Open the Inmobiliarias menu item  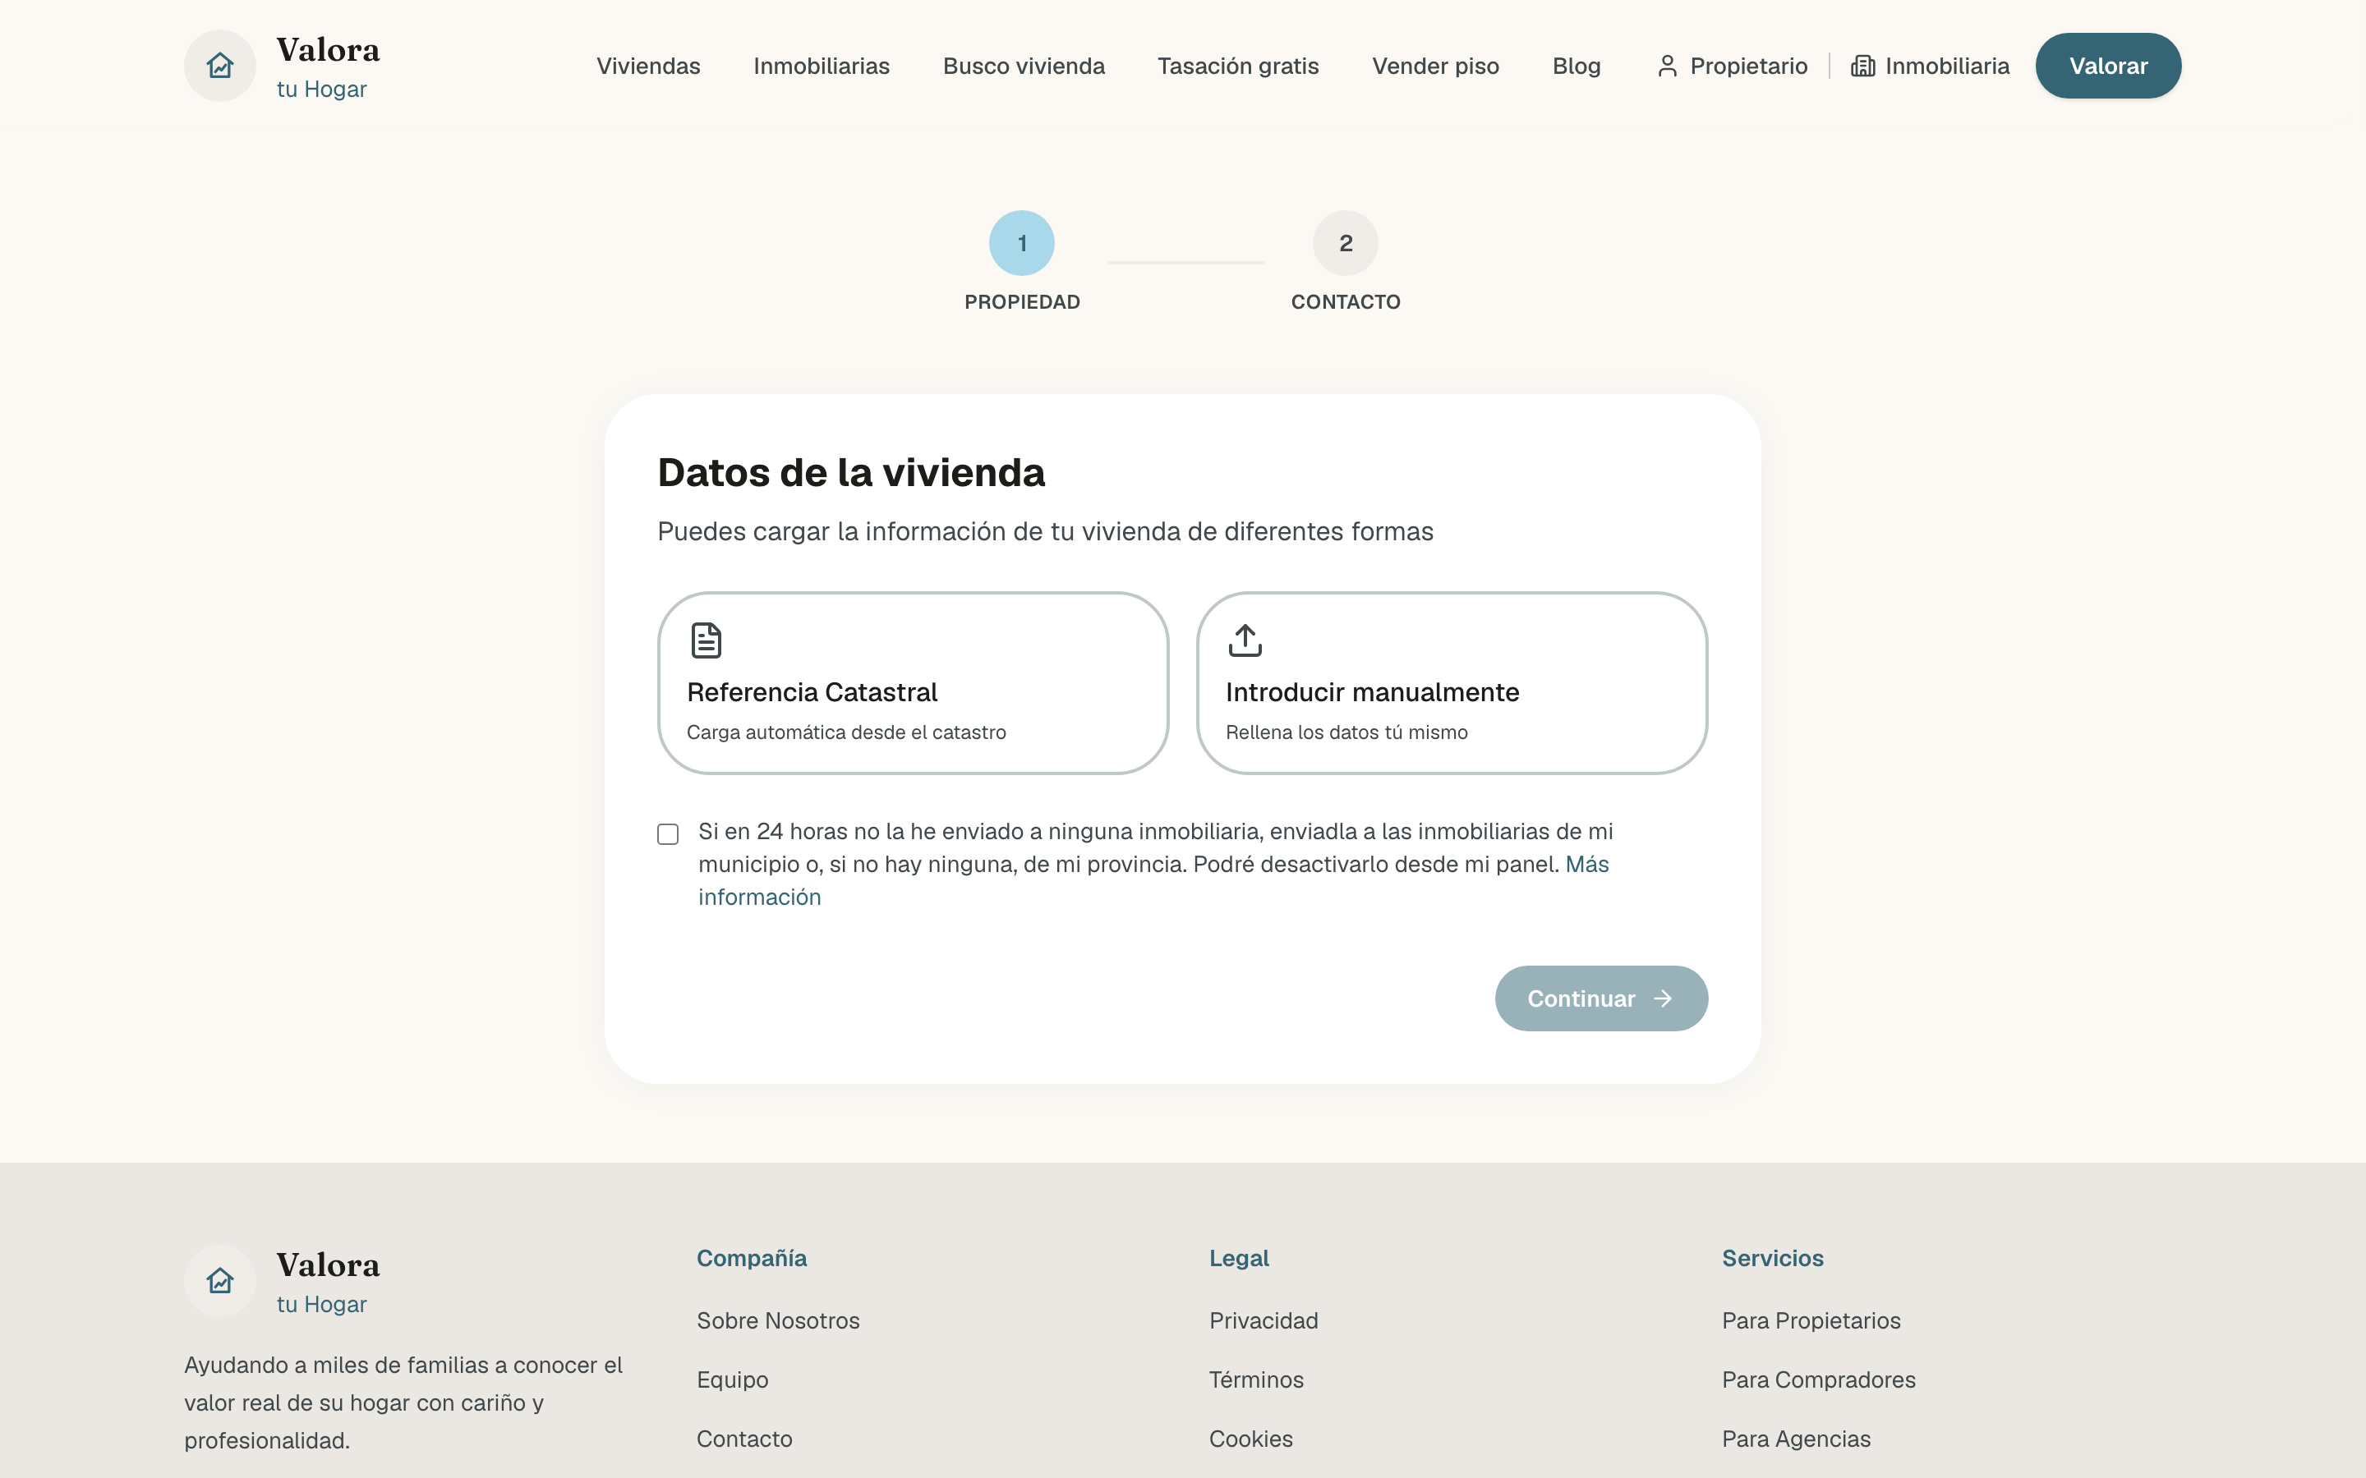tap(822, 66)
